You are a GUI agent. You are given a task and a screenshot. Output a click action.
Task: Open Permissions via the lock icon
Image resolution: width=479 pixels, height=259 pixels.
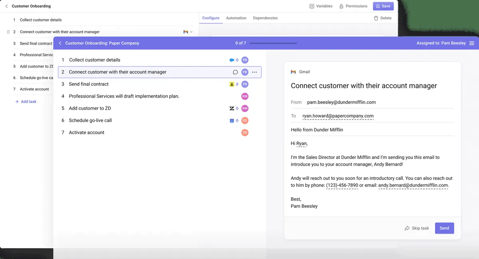tap(341, 6)
